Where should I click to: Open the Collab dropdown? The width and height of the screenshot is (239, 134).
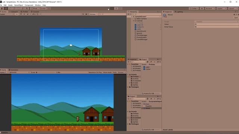tap(194, 9)
